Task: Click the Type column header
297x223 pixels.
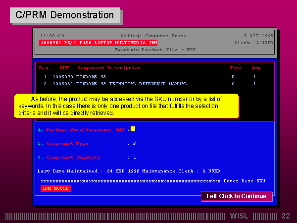Action: point(236,68)
